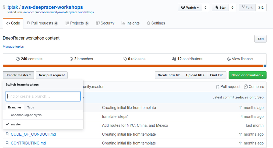Open CONTRIBUTING.md file

[28, 143]
